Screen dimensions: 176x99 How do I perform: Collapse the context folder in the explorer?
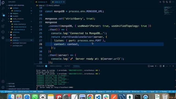(x=15, y=8)
